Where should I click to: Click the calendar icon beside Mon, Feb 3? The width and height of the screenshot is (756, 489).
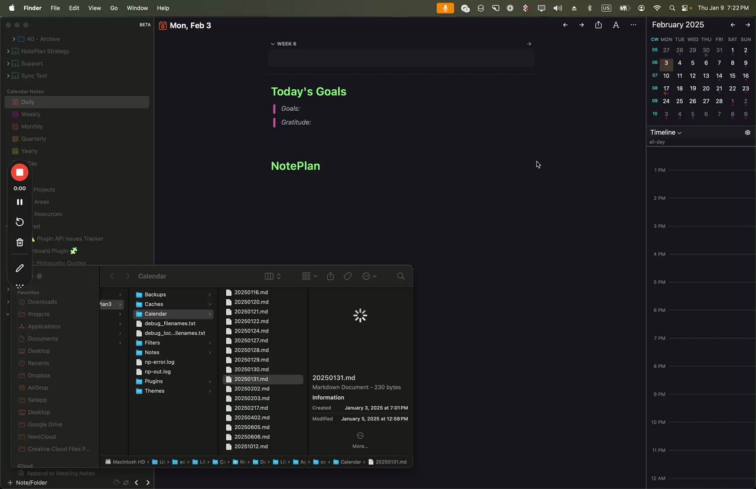tap(163, 25)
